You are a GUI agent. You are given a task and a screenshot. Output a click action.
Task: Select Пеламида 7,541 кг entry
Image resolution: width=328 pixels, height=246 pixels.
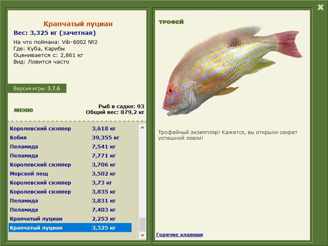click(x=70, y=146)
